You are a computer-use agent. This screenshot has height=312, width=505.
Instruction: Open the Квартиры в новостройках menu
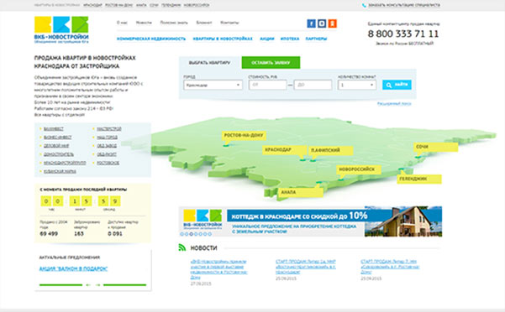(223, 39)
